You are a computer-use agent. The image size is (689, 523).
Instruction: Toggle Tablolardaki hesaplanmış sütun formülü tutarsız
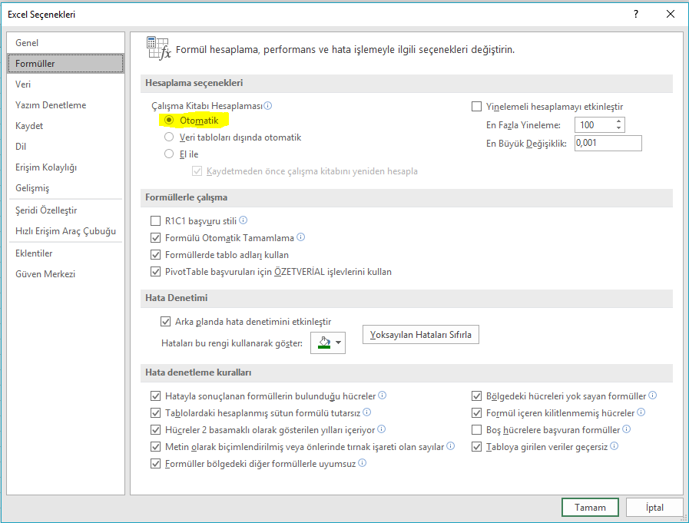tap(156, 412)
